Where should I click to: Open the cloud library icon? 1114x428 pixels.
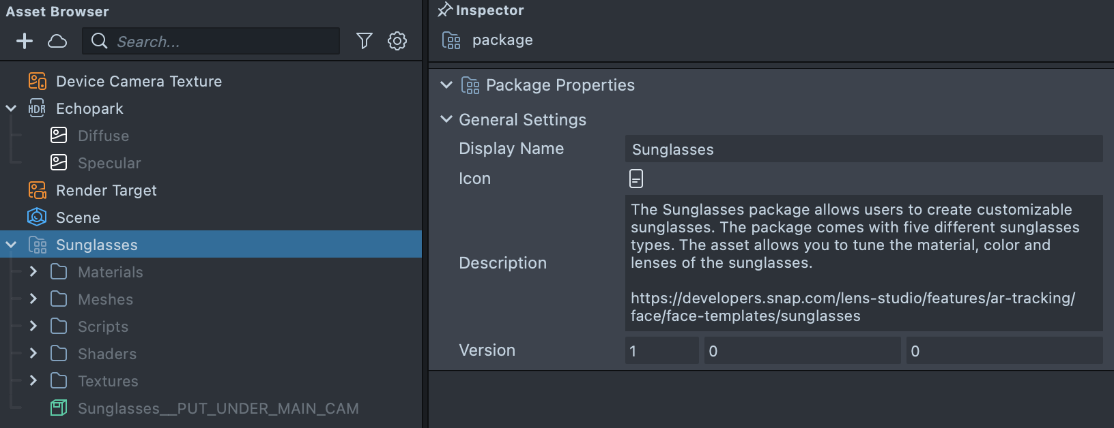[x=57, y=42]
